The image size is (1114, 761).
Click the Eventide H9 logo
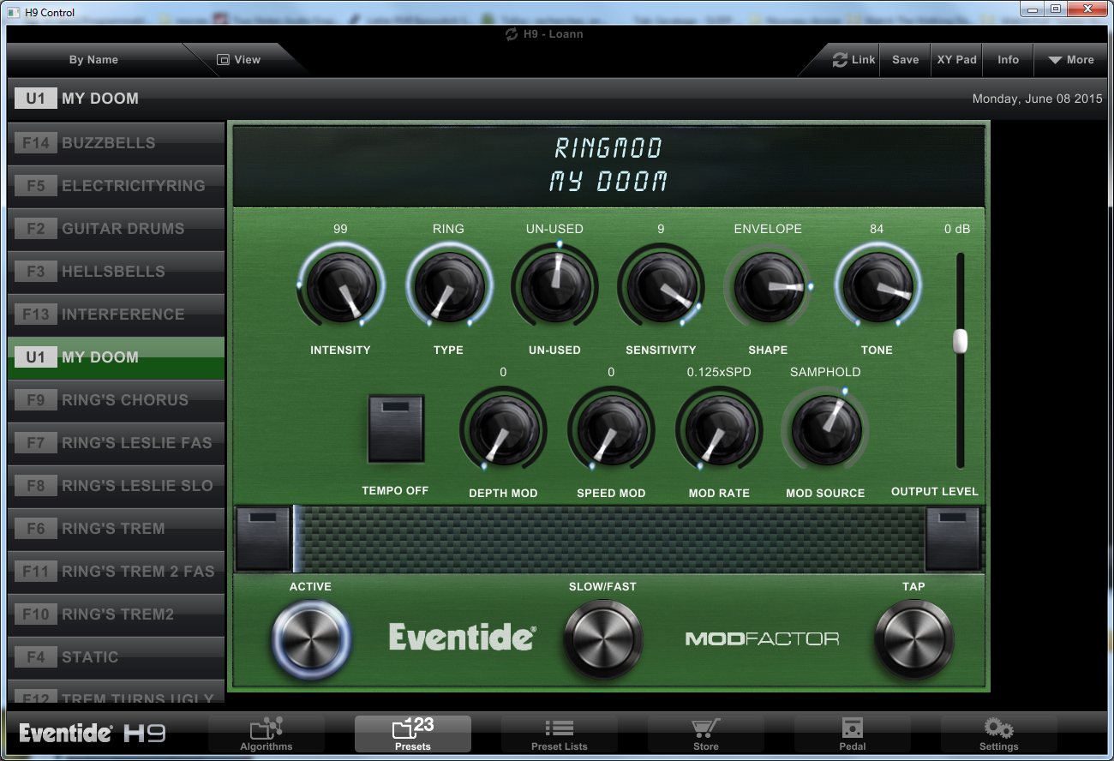pos(93,734)
